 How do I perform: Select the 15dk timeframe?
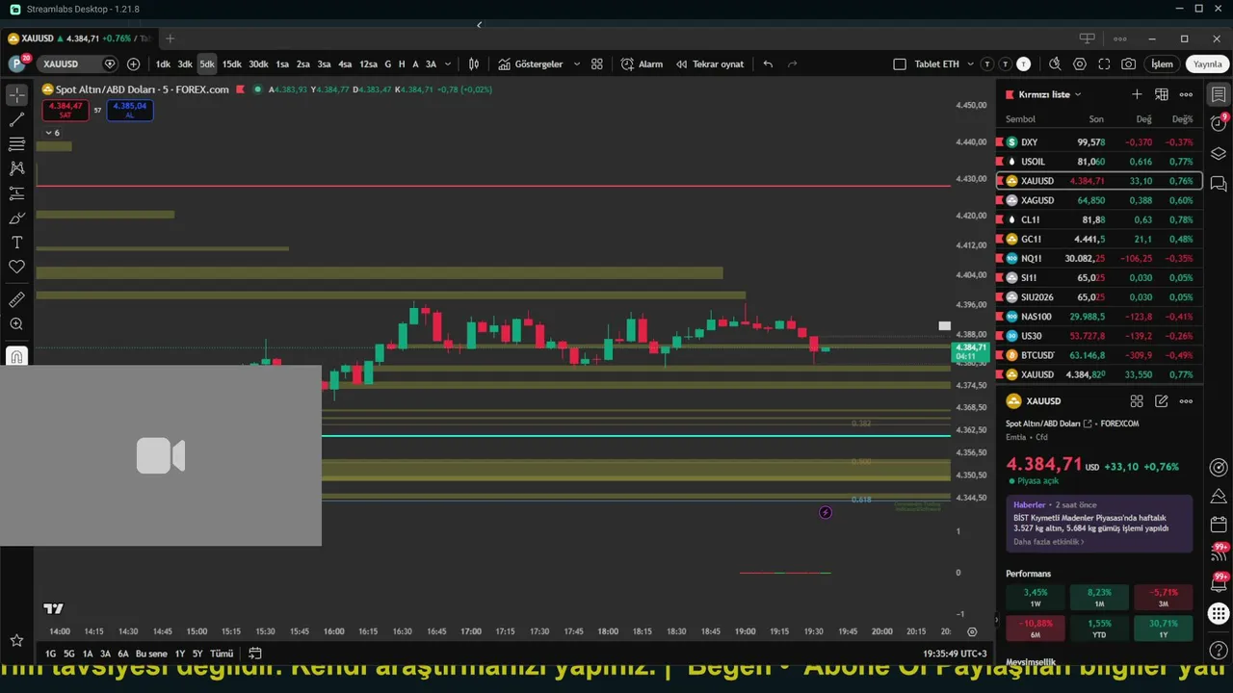click(232, 64)
